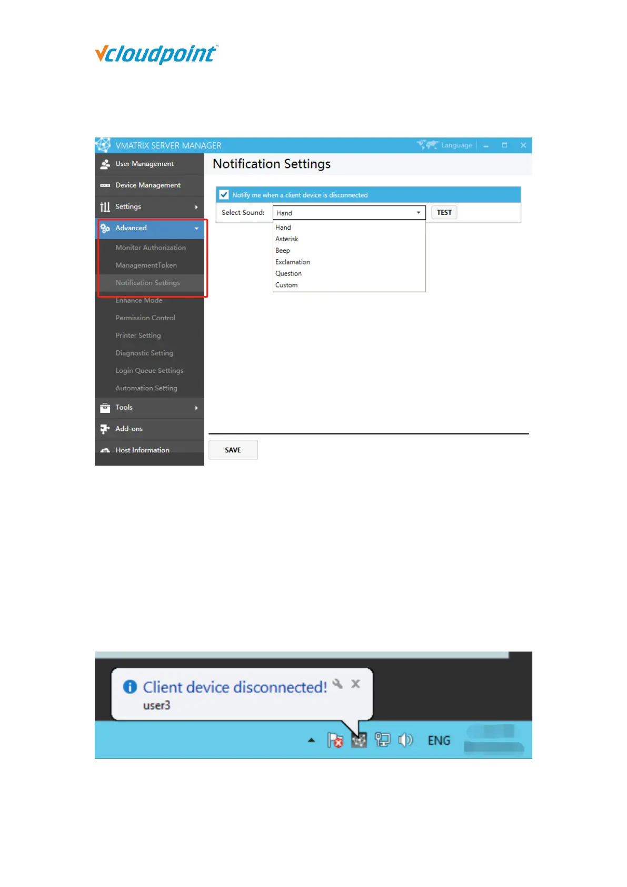Click the VMatrix Server Manager logo icon

click(103, 145)
